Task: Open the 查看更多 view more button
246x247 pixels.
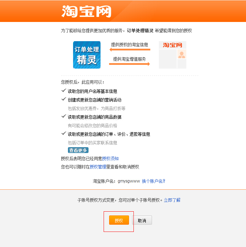Action: [x=78, y=150]
